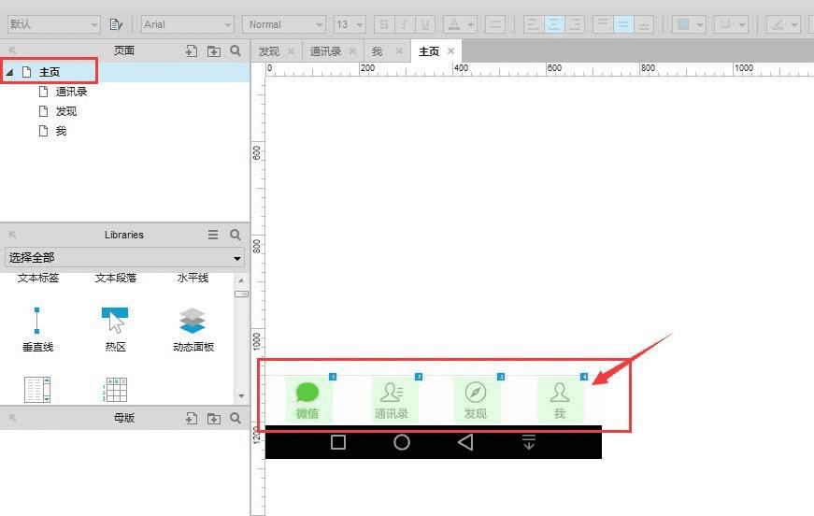Open the fill color swatch dropdown
The width and height of the screenshot is (814, 516).
click(x=689, y=24)
